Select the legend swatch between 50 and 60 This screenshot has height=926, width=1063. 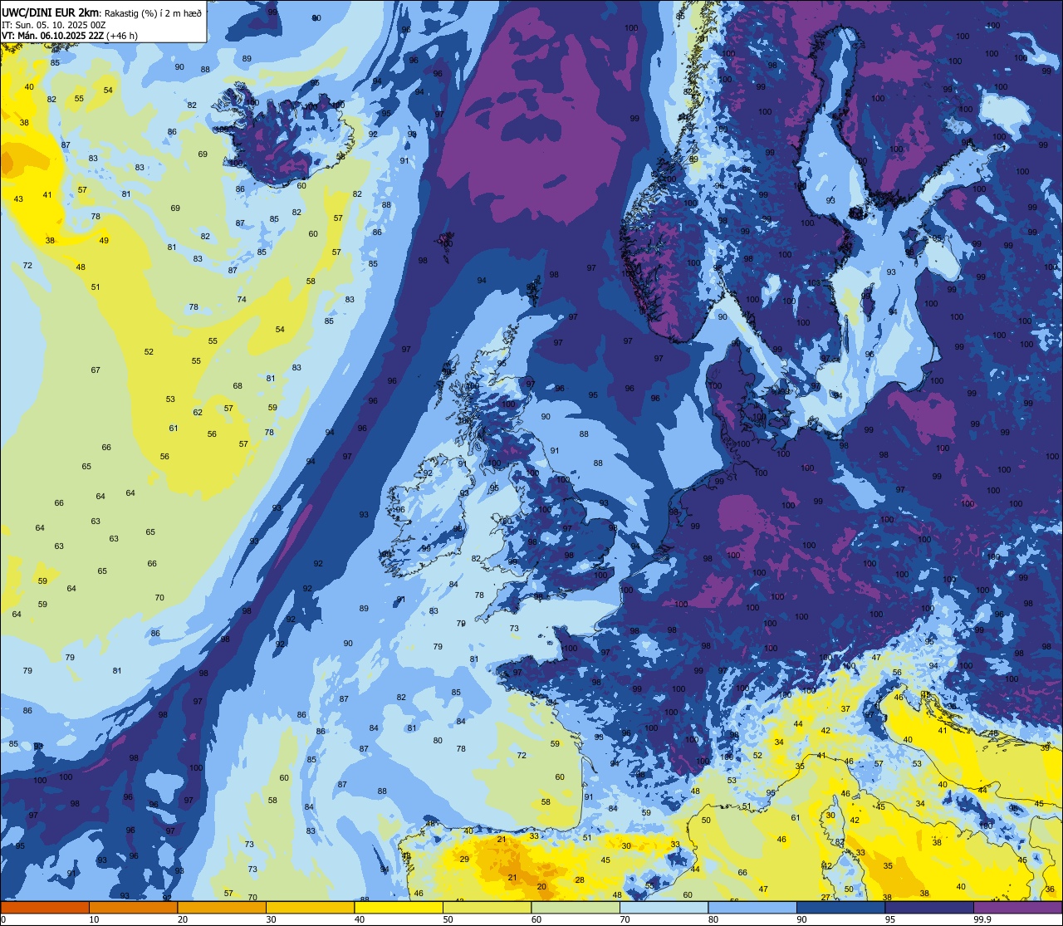click(x=487, y=907)
